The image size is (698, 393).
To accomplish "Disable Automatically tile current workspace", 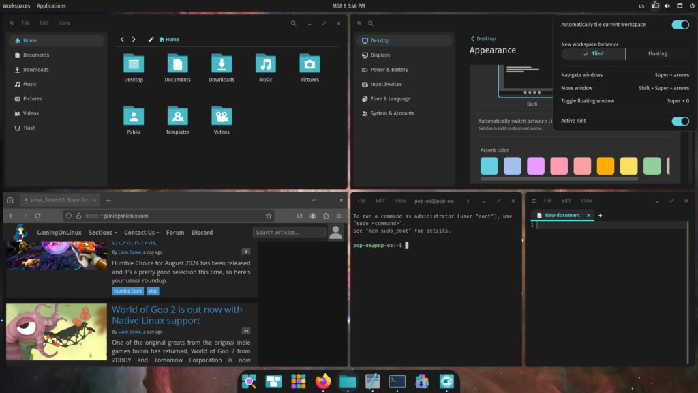I will click(x=680, y=24).
